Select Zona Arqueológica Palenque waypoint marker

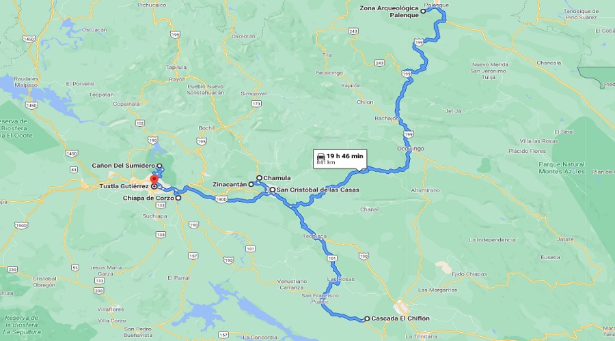click(x=423, y=12)
